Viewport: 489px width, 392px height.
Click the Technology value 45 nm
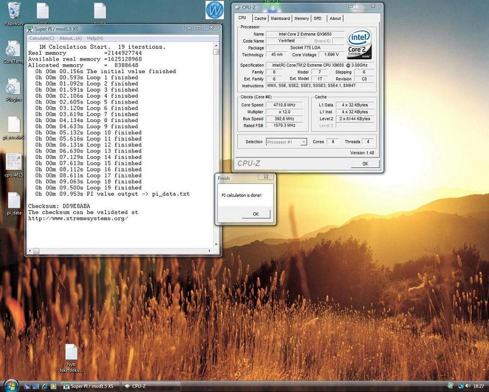point(277,54)
